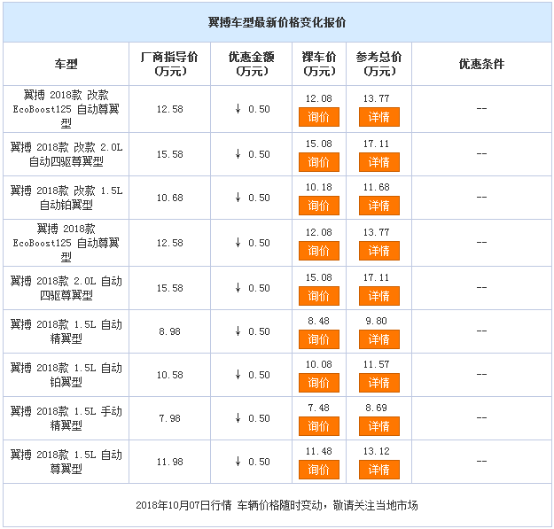The height and width of the screenshot is (529, 554).
Task: Click the guide price 7.98
Action: [170, 418]
